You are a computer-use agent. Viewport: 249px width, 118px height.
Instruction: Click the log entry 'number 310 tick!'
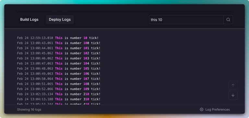pyautogui.click(x=59, y=99)
